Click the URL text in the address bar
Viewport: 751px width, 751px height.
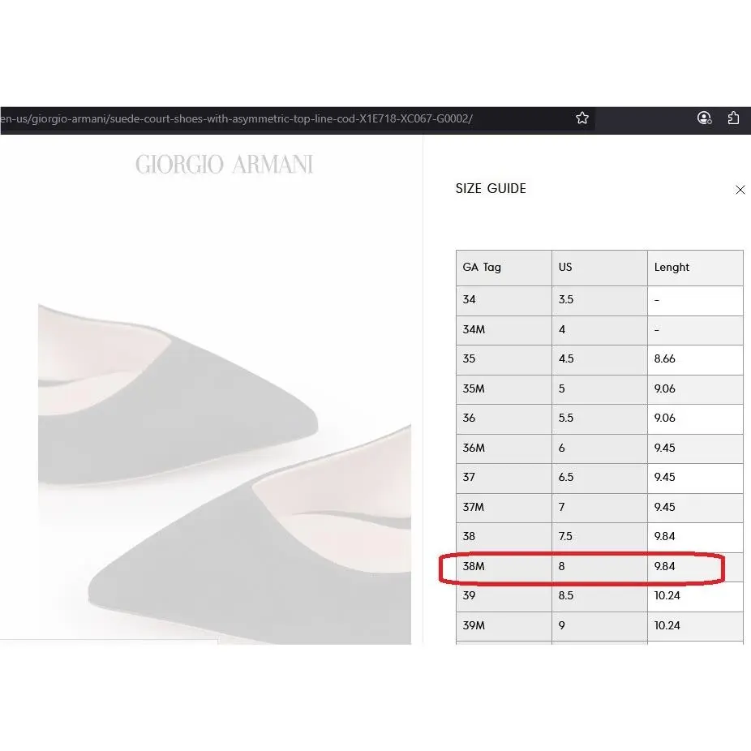[x=237, y=118]
